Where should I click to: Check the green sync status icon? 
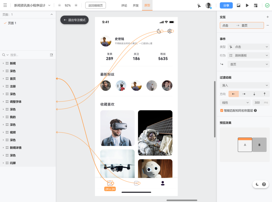tap(267, 5)
